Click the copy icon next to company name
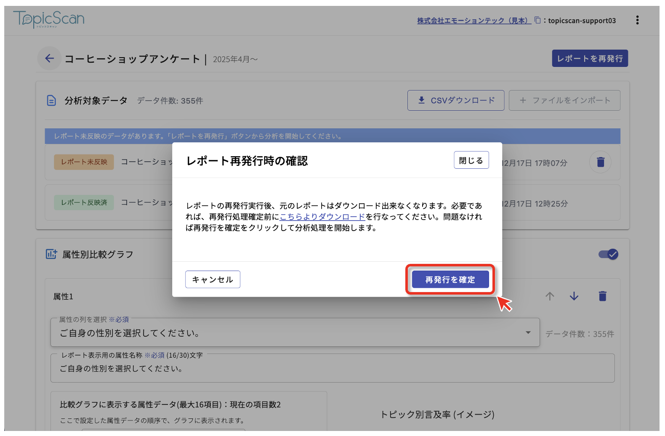 (x=537, y=20)
